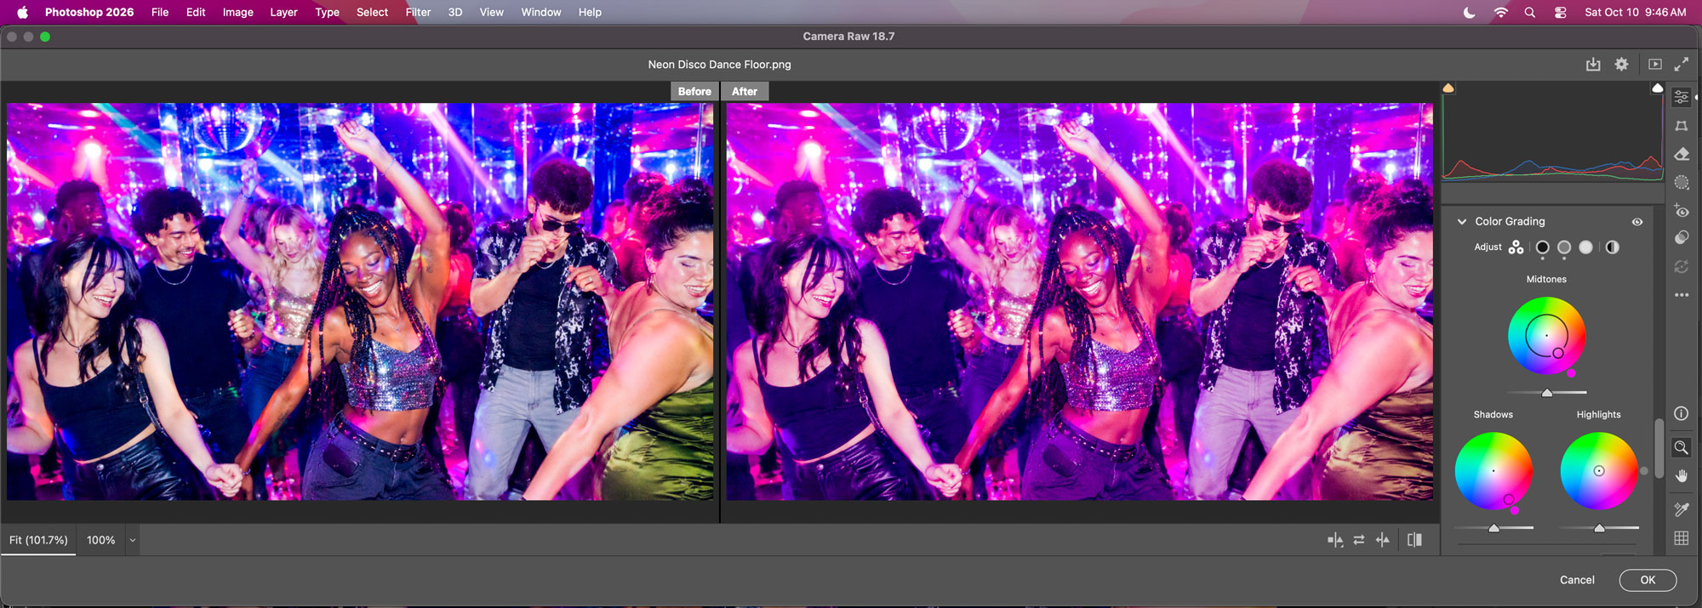Click the edit panel vertical scrollbar
The height and width of the screenshot is (608, 1702).
[1659, 449]
